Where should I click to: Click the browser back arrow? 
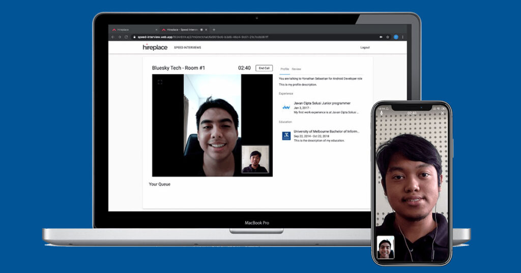[113, 37]
